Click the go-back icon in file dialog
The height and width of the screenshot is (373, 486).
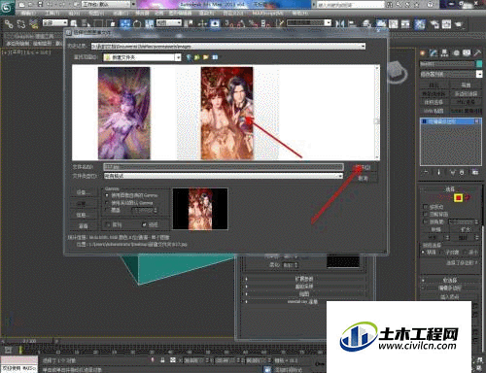[x=189, y=57]
